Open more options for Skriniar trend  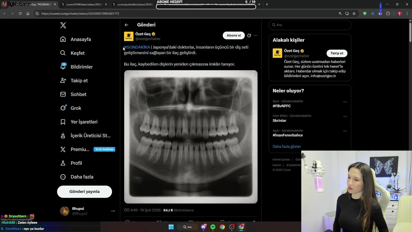pos(345,117)
